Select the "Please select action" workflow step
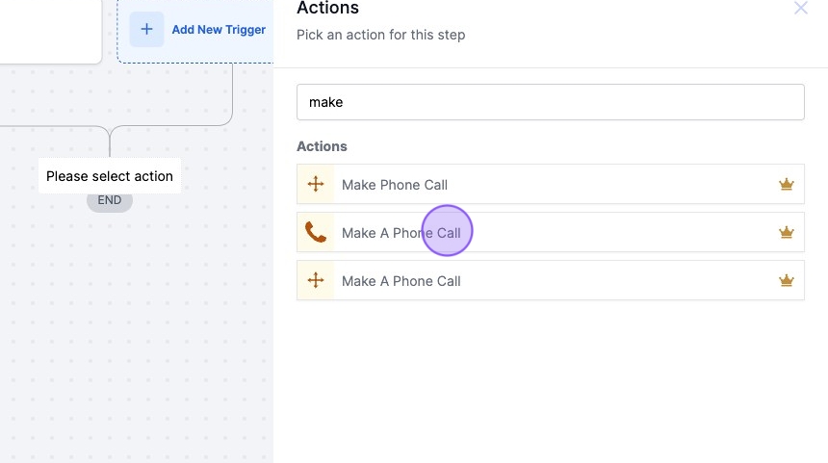This screenshot has height=463, width=828. (110, 176)
